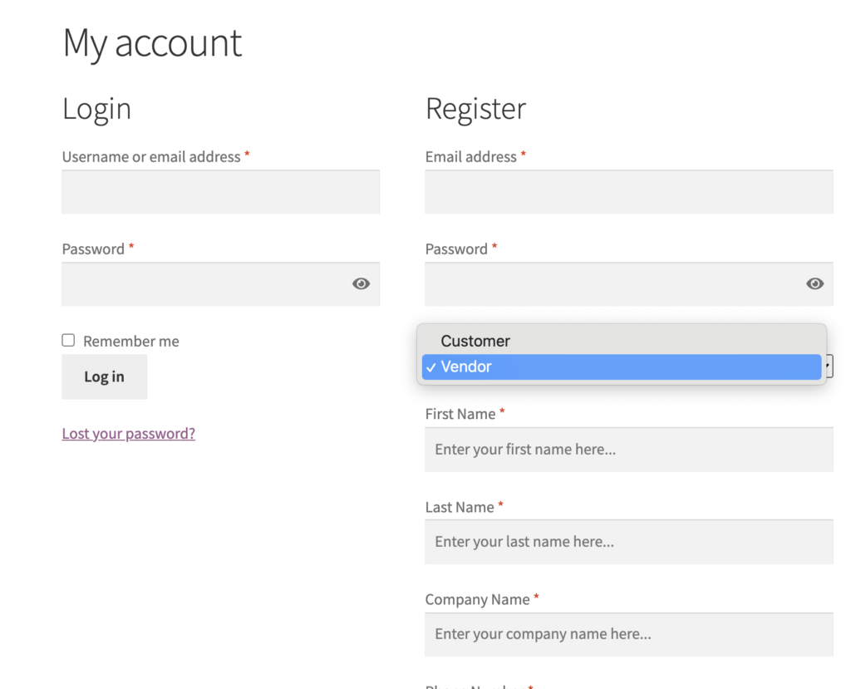Click the role select arrow behind dropdown
Screen dimensions: 851x689
tap(829, 366)
